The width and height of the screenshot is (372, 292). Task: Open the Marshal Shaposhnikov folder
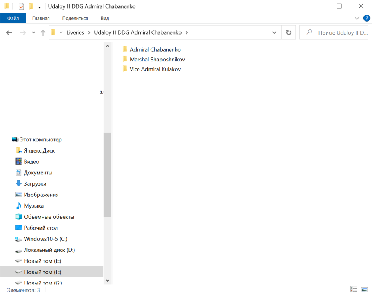coord(154,59)
